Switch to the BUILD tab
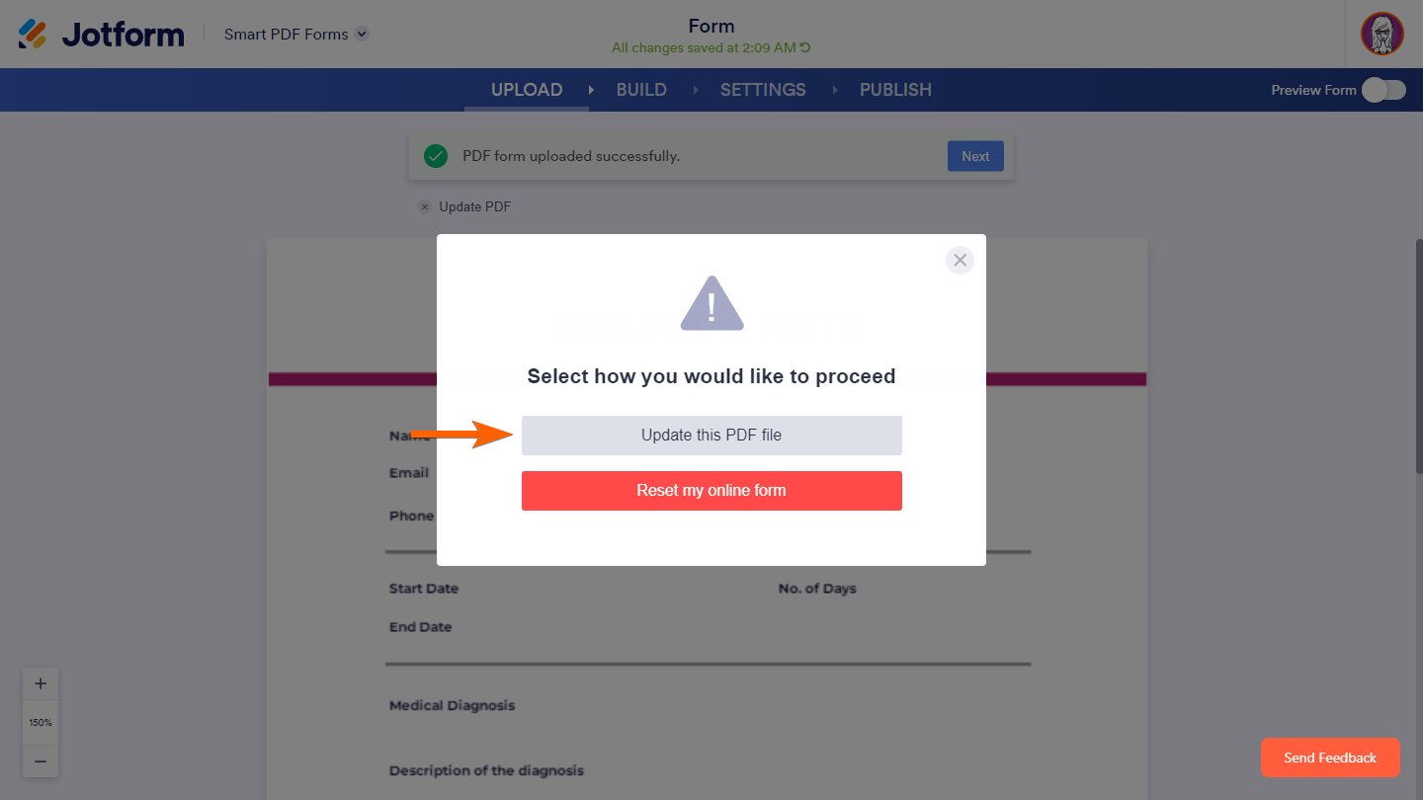This screenshot has width=1423, height=800. (641, 90)
